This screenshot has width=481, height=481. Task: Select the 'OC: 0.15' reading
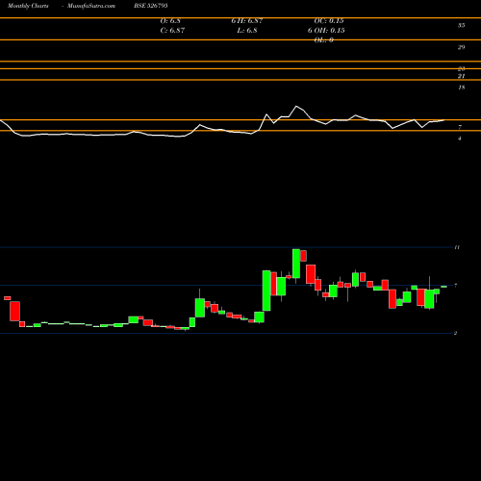[x=329, y=21]
